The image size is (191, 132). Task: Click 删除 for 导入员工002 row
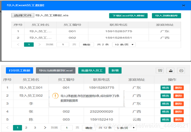178,96
